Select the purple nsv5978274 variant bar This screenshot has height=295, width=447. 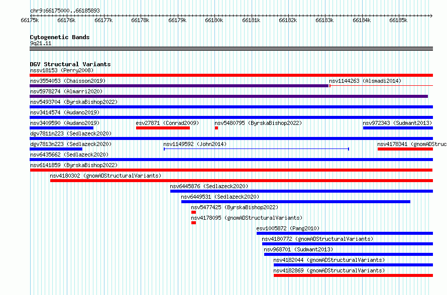(x=229, y=96)
